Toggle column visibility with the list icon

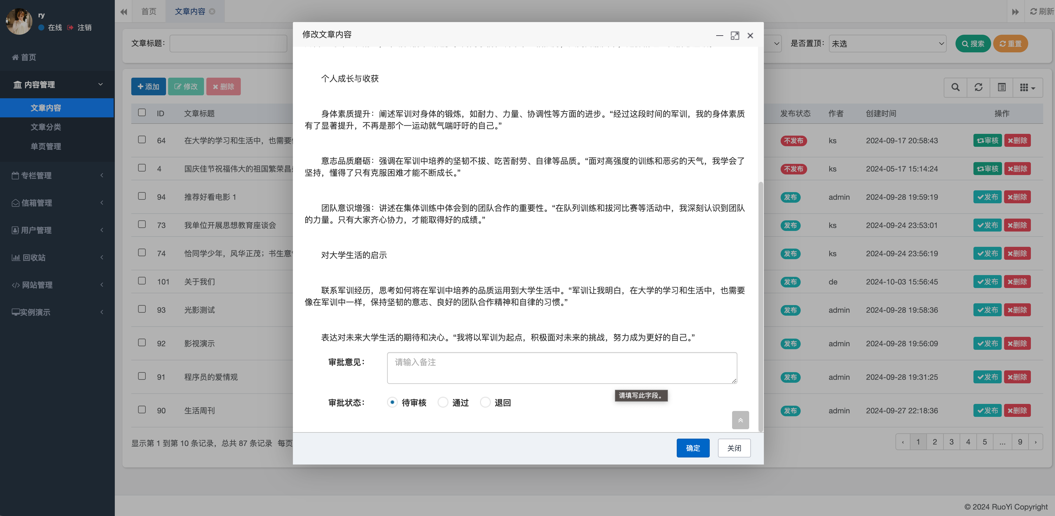click(x=1002, y=87)
